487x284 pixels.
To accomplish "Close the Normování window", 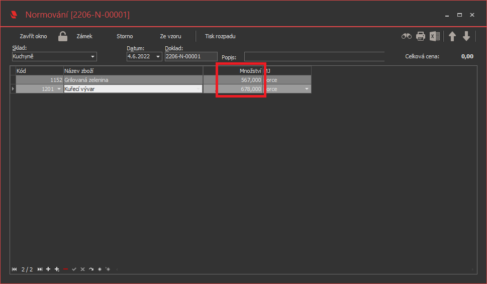I will pyautogui.click(x=472, y=15).
